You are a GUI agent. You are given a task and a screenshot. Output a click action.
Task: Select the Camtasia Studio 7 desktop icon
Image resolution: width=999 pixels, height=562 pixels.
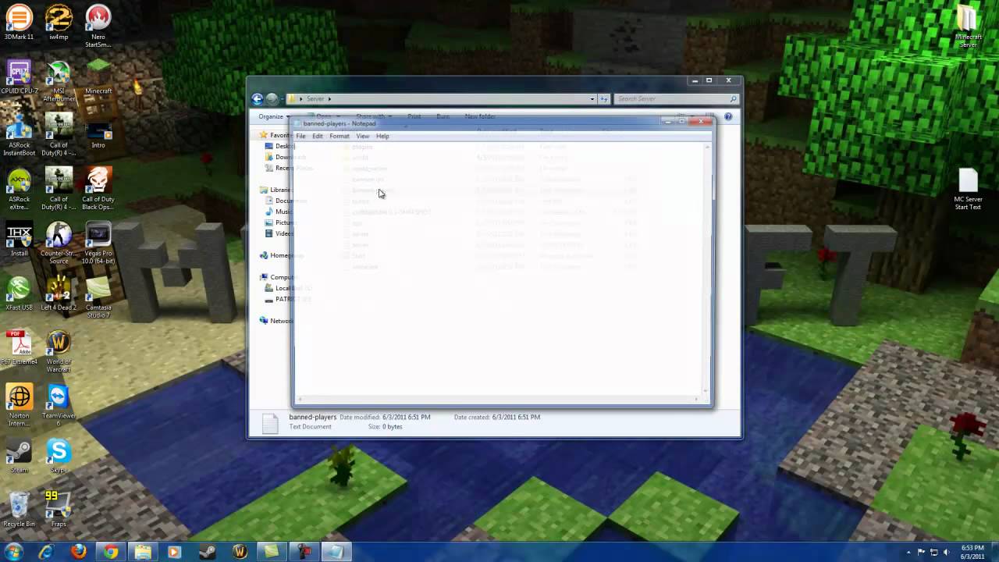coord(98,298)
